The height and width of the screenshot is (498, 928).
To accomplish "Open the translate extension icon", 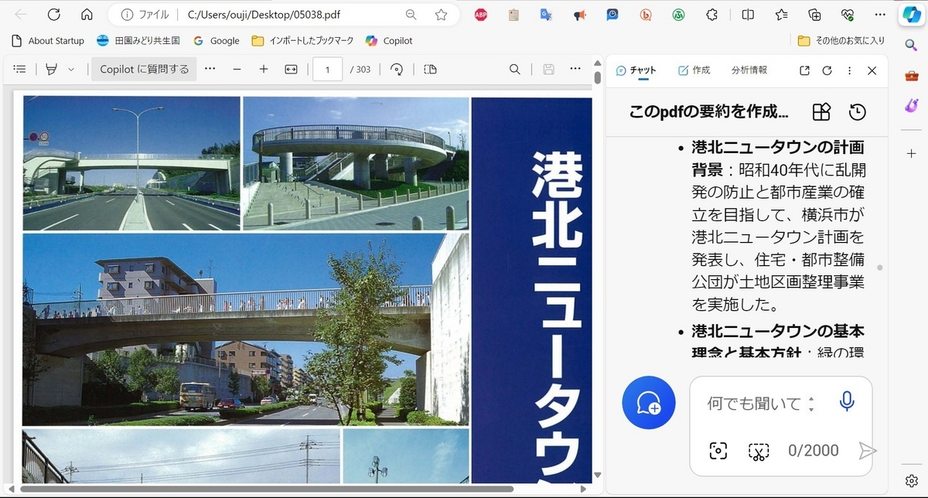I will pos(546,15).
